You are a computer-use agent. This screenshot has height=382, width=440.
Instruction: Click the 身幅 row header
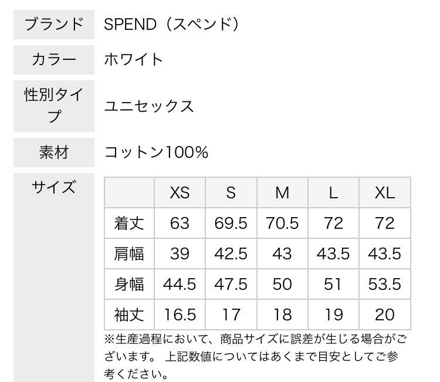click(129, 284)
